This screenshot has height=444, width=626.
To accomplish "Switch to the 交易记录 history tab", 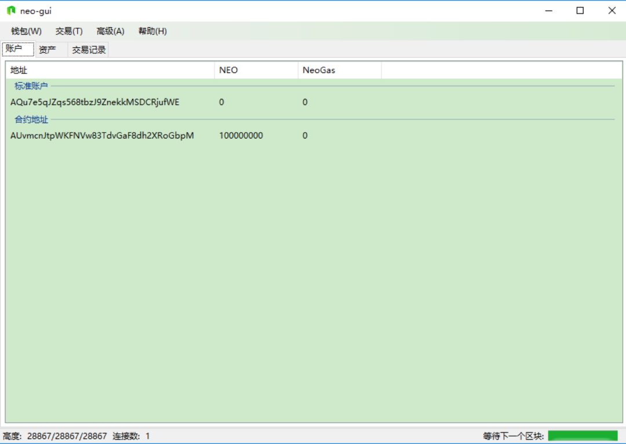I will (89, 49).
